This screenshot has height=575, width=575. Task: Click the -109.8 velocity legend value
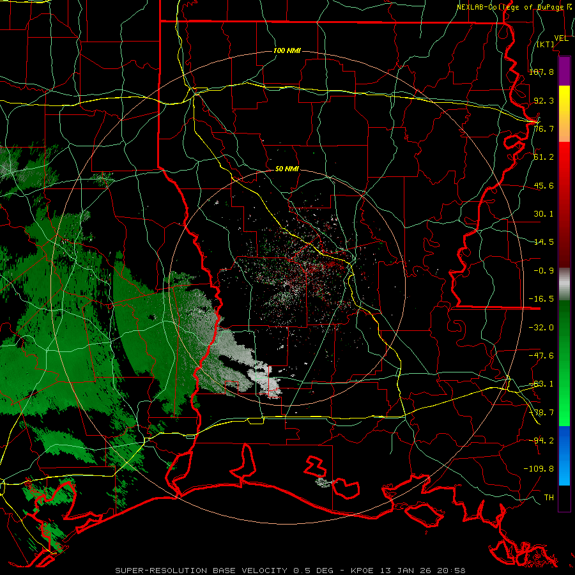(539, 469)
